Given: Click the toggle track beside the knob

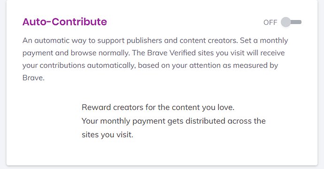Looking at the screenshot, I should [x=296, y=22].
